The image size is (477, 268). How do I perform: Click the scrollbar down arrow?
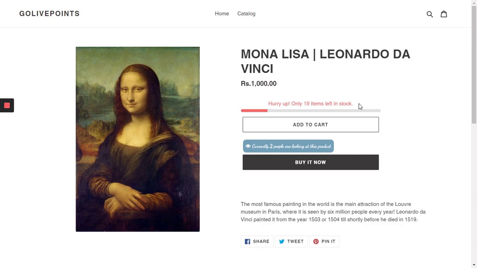tap(474, 265)
